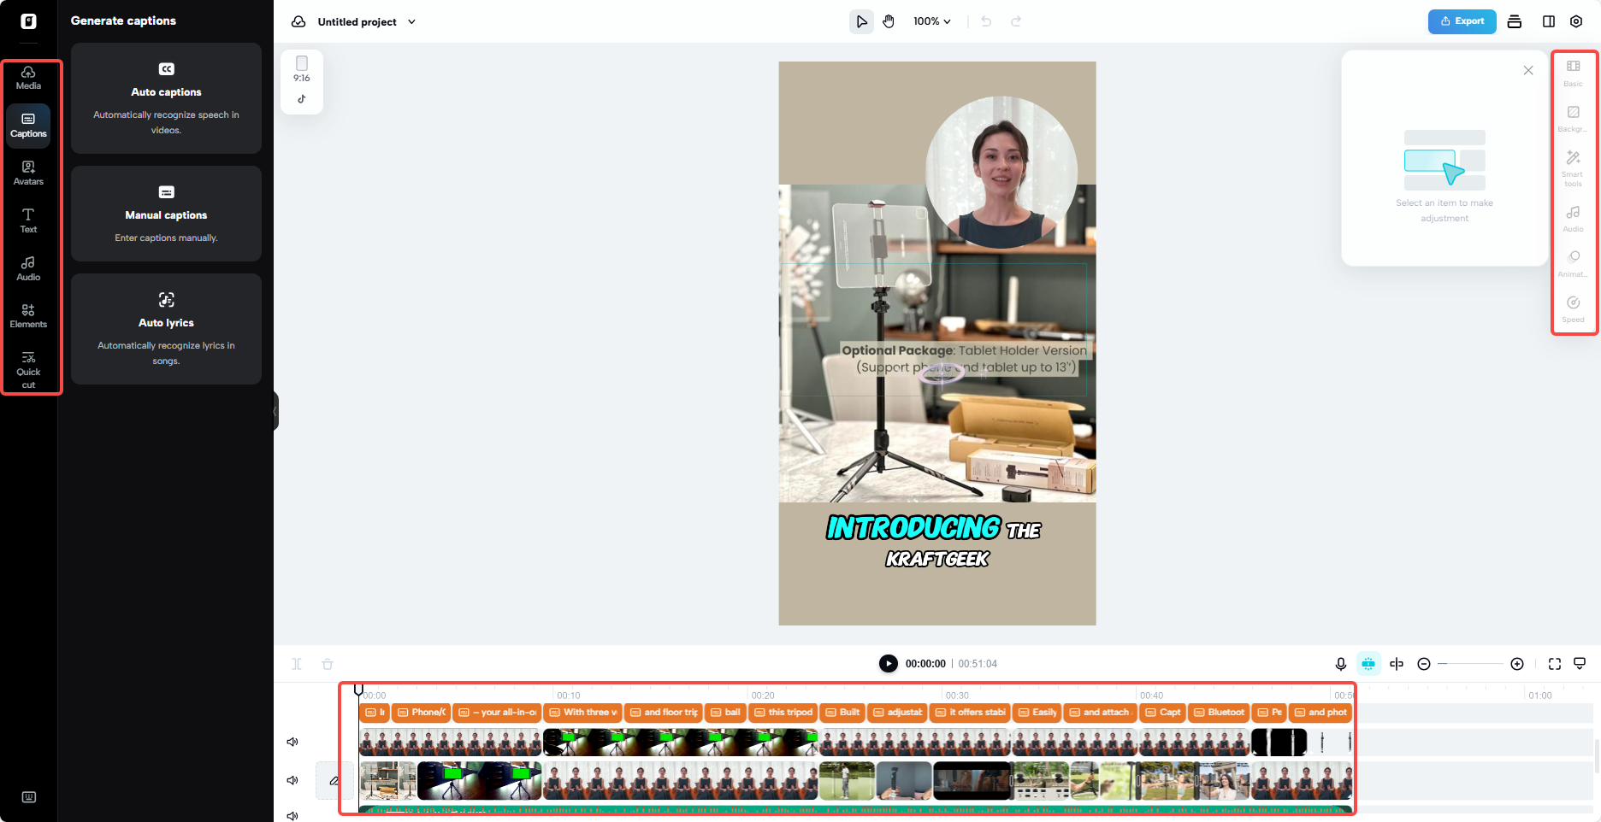
Task: Enable the split clip tool
Action: [1397, 663]
